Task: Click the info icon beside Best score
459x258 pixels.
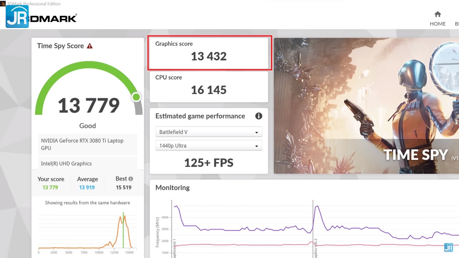Action: pyautogui.click(x=131, y=179)
